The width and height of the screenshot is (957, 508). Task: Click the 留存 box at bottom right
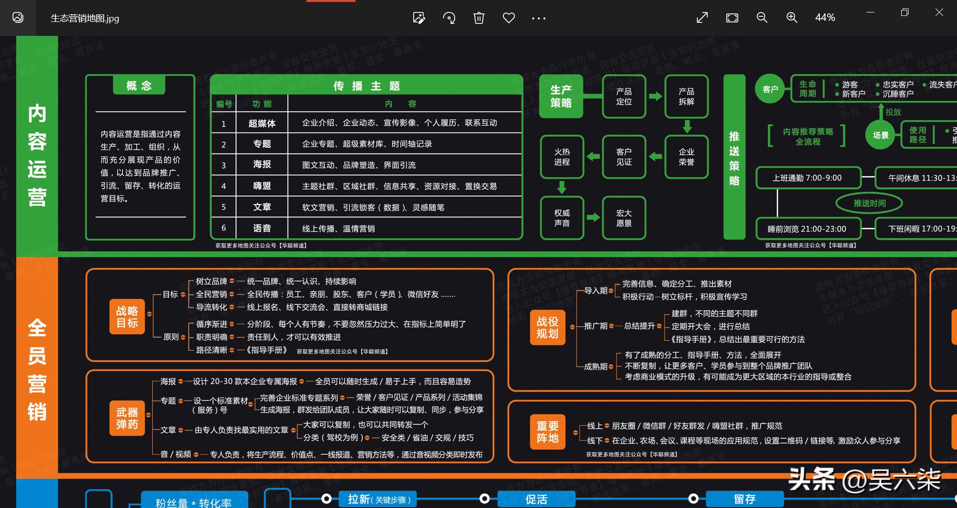pyautogui.click(x=746, y=499)
